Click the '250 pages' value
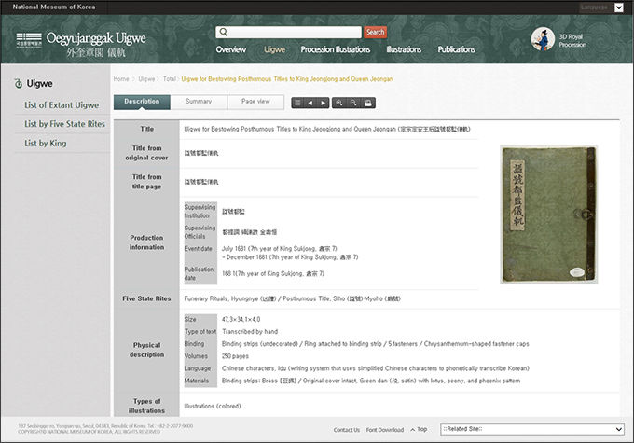The height and width of the screenshot is (443, 634). pos(235,356)
